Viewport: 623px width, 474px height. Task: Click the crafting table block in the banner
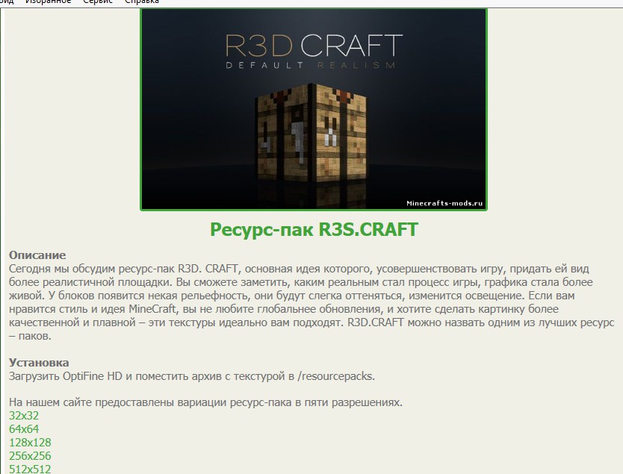[x=313, y=133]
